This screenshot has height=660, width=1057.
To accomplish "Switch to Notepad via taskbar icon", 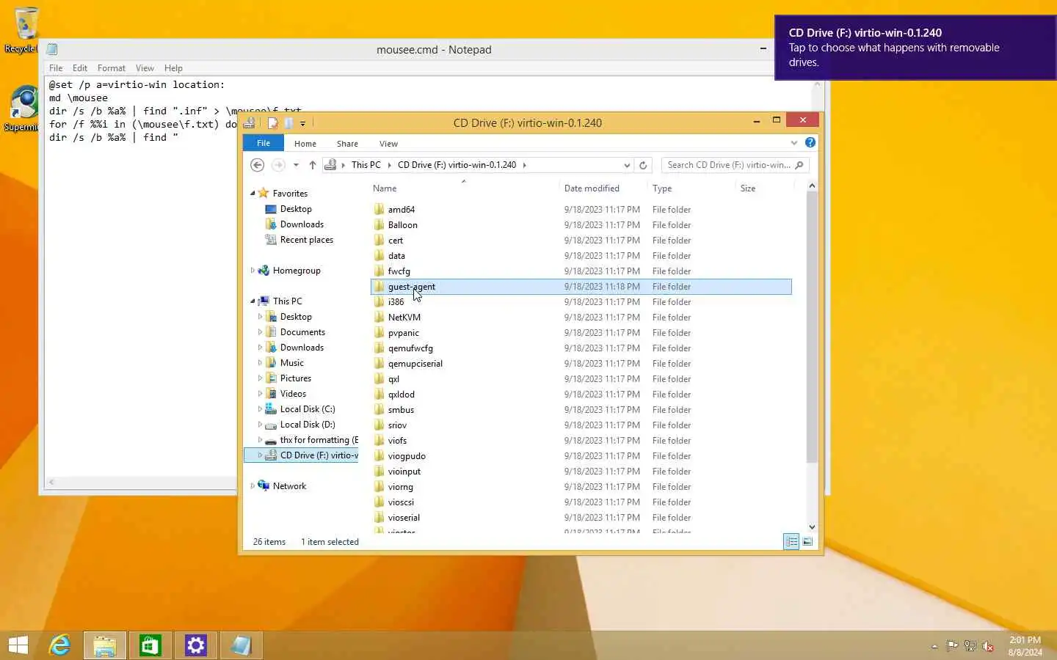I will (x=241, y=645).
